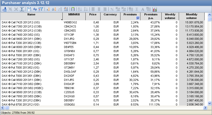Open the Premium column dropdown arrow

(x=138, y=18)
